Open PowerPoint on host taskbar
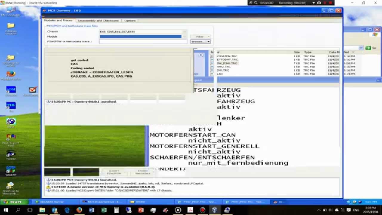 (x=141, y=210)
